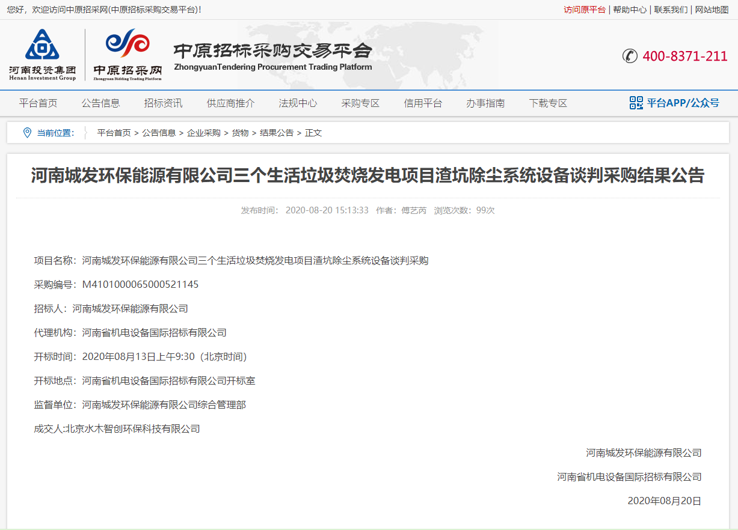The width and height of the screenshot is (738, 530).
Task: Click the 中原招标采购交易平台 banner title
Action: tap(273, 51)
